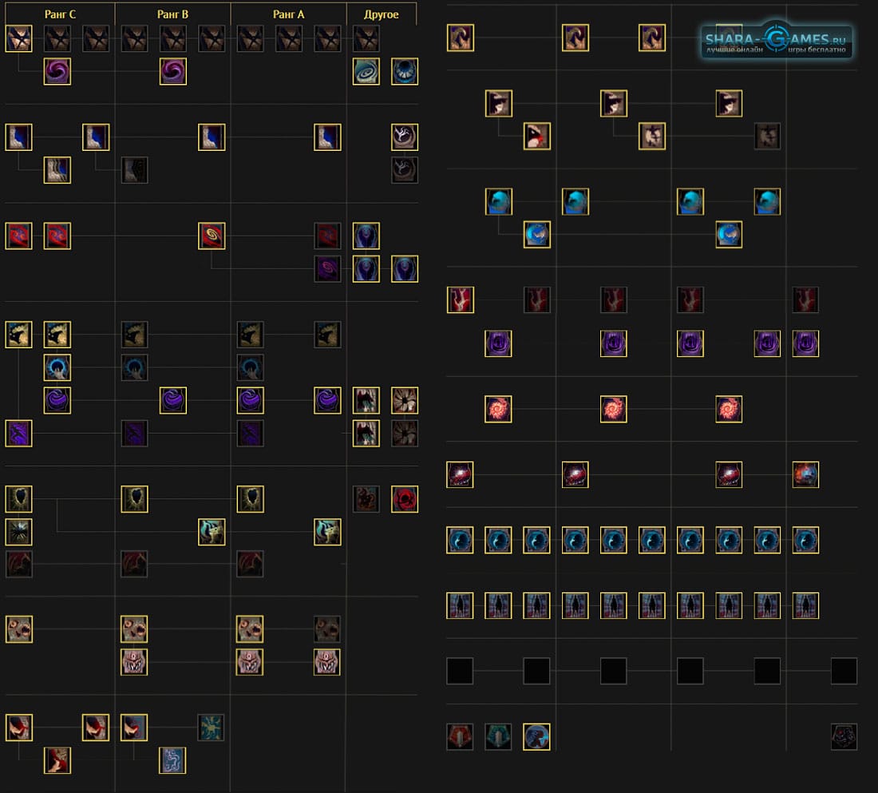This screenshot has height=793, width=878.
Task: Select the dimmed purple spiral skill in Ранг A
Action: coord(327,269)
